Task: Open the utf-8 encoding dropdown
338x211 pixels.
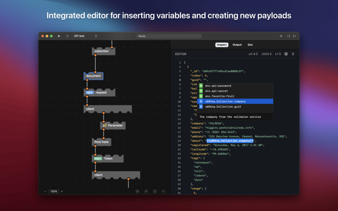Action: tap(253, 54)
